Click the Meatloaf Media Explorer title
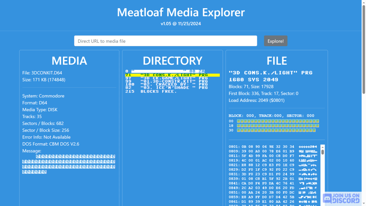This screenshot has height=206, width=366. pyautogui.click(x=181, y=13)
